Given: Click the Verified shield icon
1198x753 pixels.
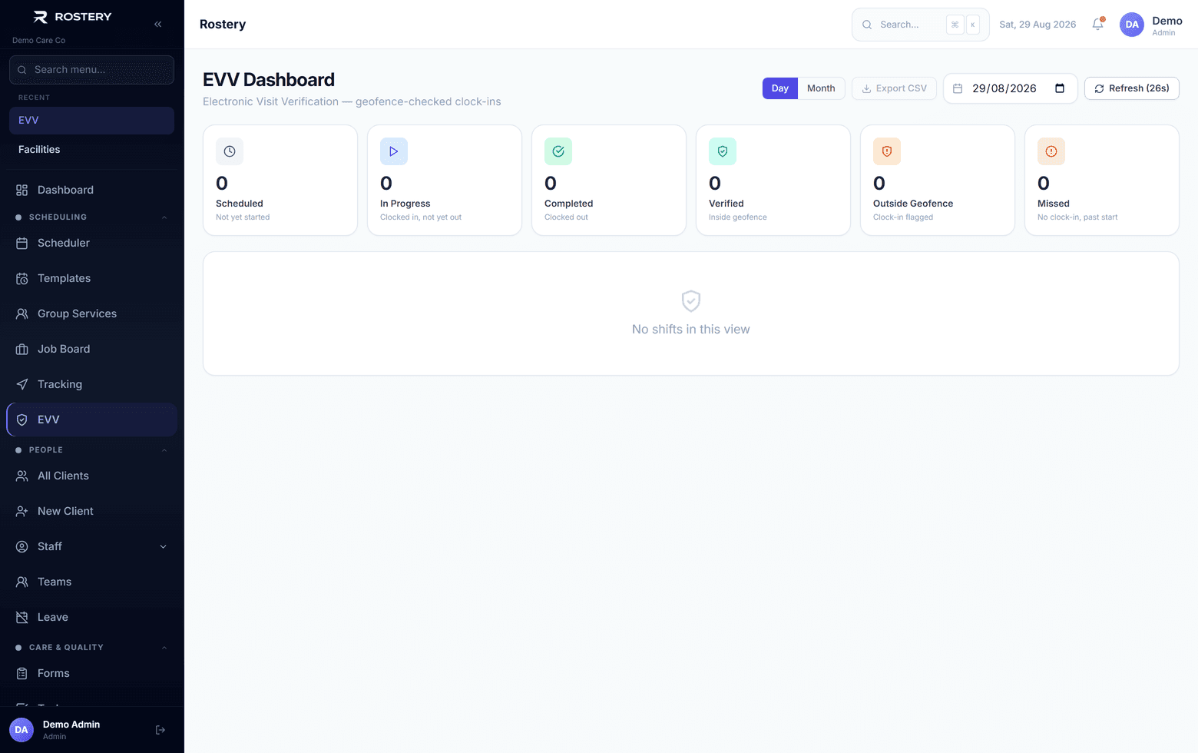Looking at the screenshot, I should [x=723, y=151].
